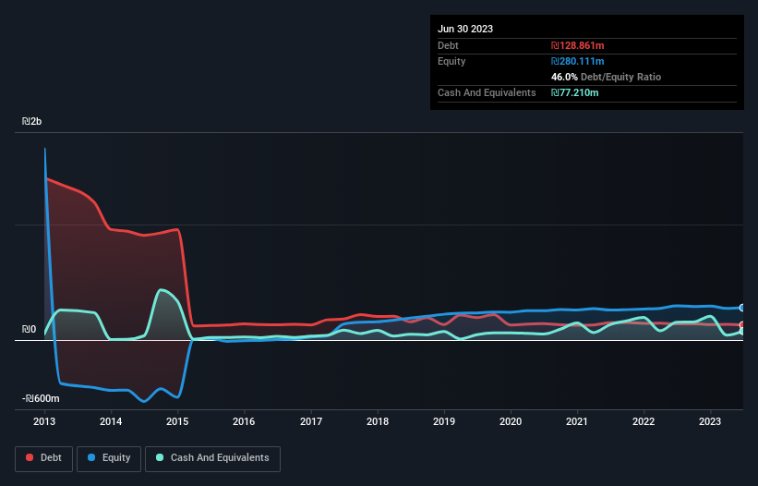Click the 2015 x-axis label
The image size is (758, 486).
click(177, 421)
